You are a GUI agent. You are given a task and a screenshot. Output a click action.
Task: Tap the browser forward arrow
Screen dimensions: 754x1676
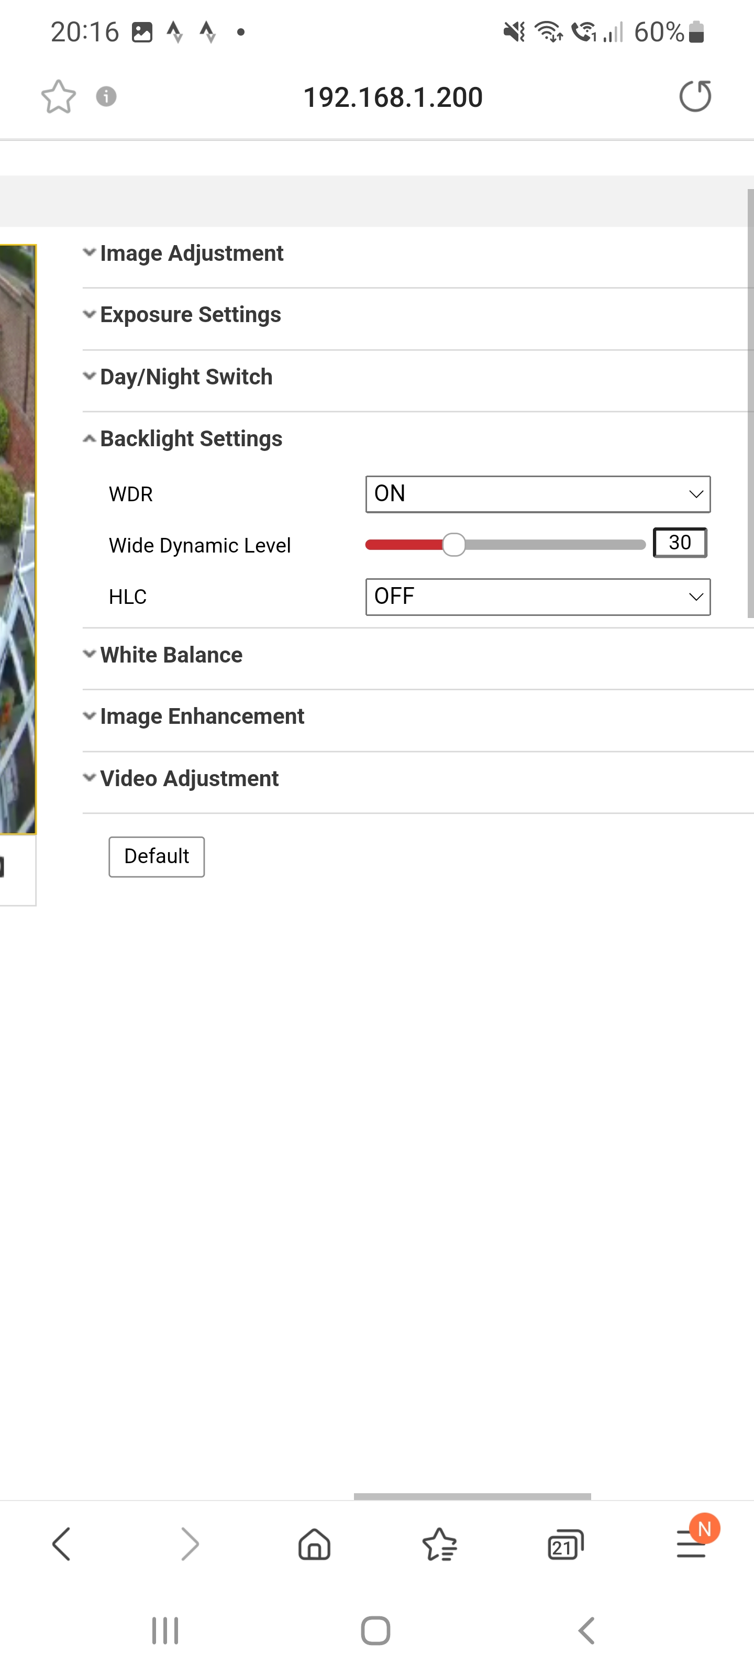point(188,1544)
